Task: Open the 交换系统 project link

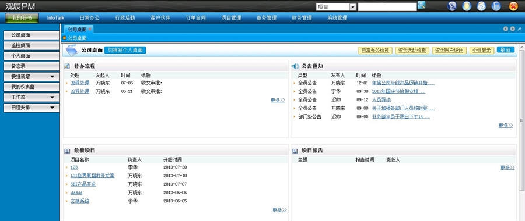Action: click(x=80, y=201)
